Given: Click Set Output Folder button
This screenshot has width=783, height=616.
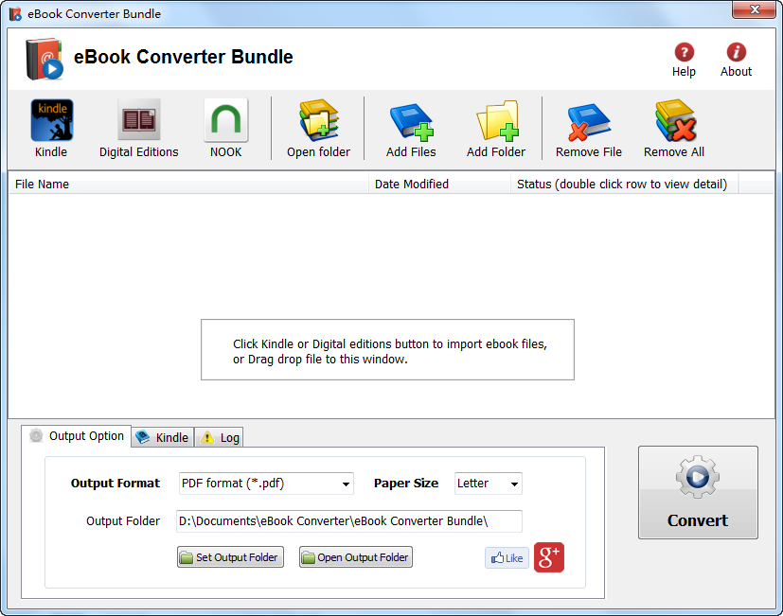Looking at the screenshot, I should tap(230, 557).
